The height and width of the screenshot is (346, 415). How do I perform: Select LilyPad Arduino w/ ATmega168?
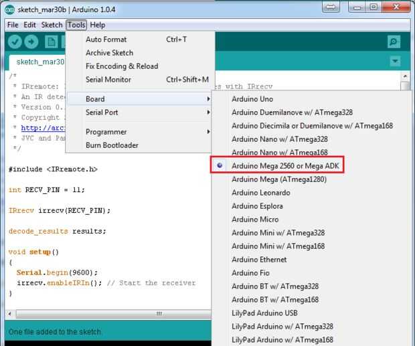point(312,340)
